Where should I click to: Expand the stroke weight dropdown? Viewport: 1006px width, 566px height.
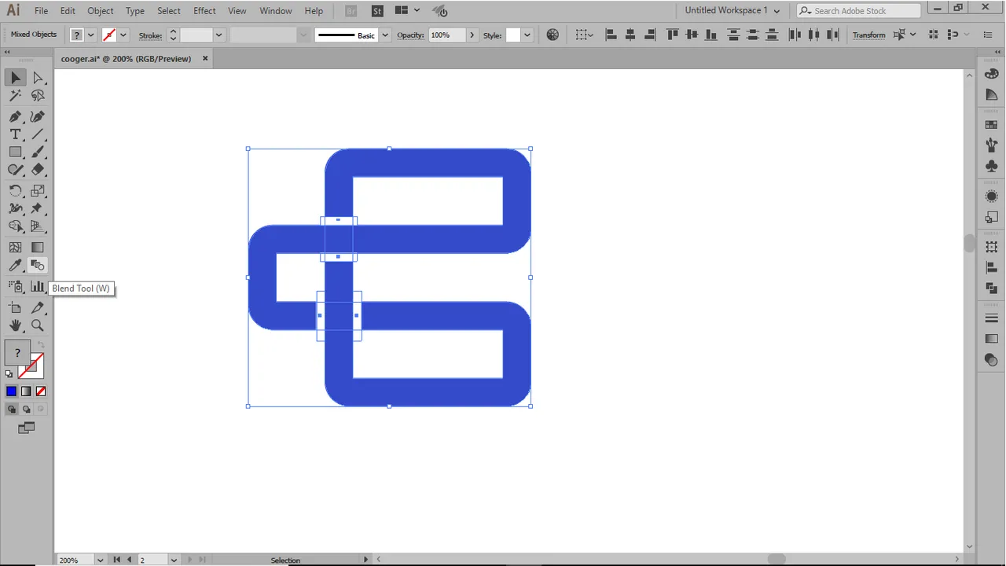tap(219, 35)
